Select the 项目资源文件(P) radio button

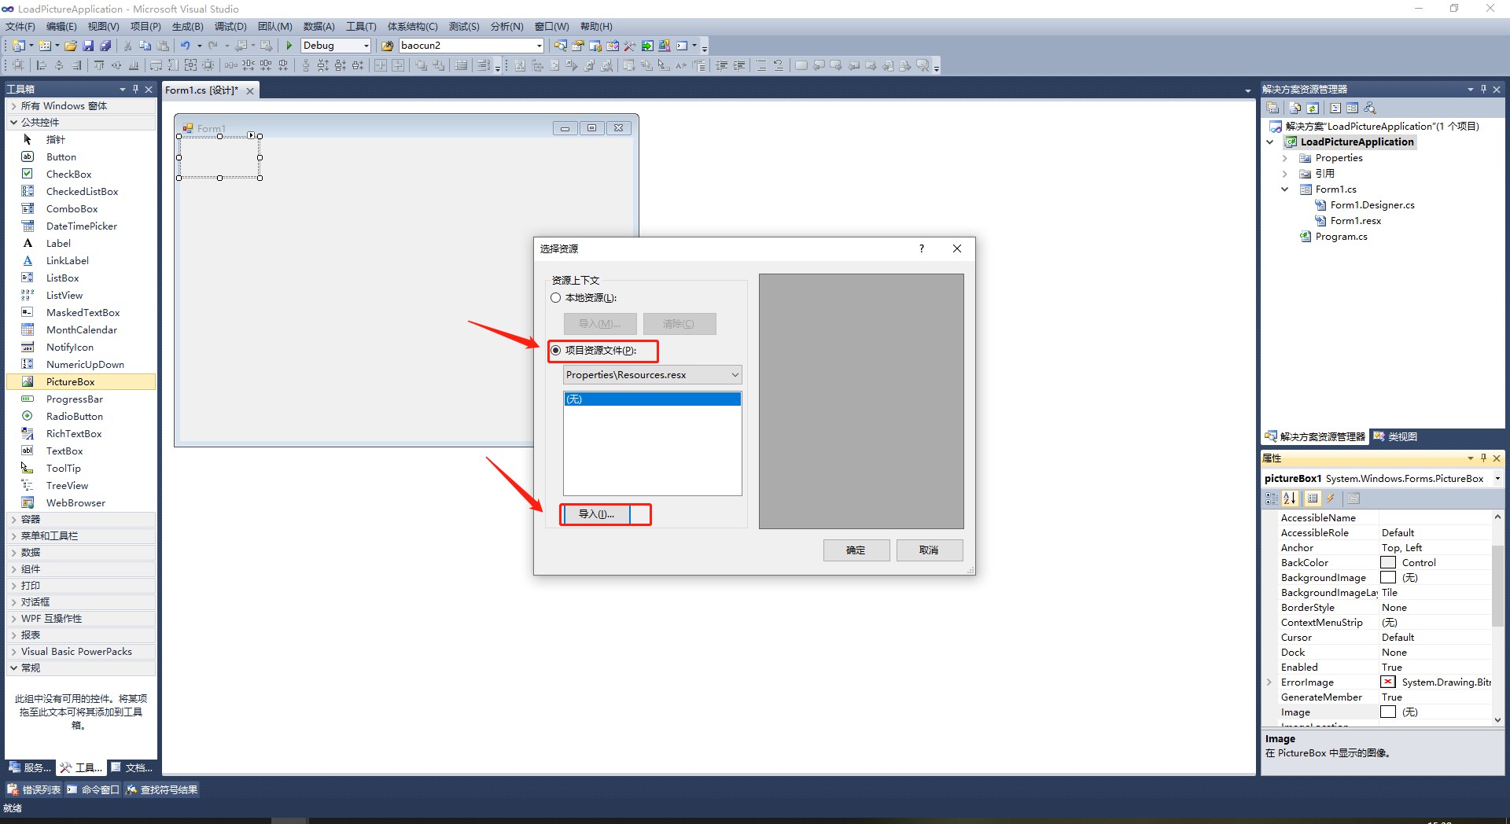[556, 351]
